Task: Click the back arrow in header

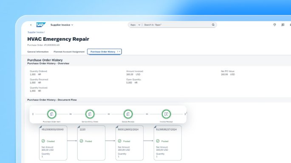Action: 31,25
